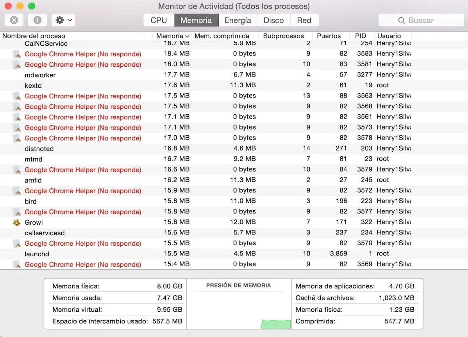Sort by Subprocesos column header
The height and width of the screenshot is (337, 468).
tap(285, 36)
